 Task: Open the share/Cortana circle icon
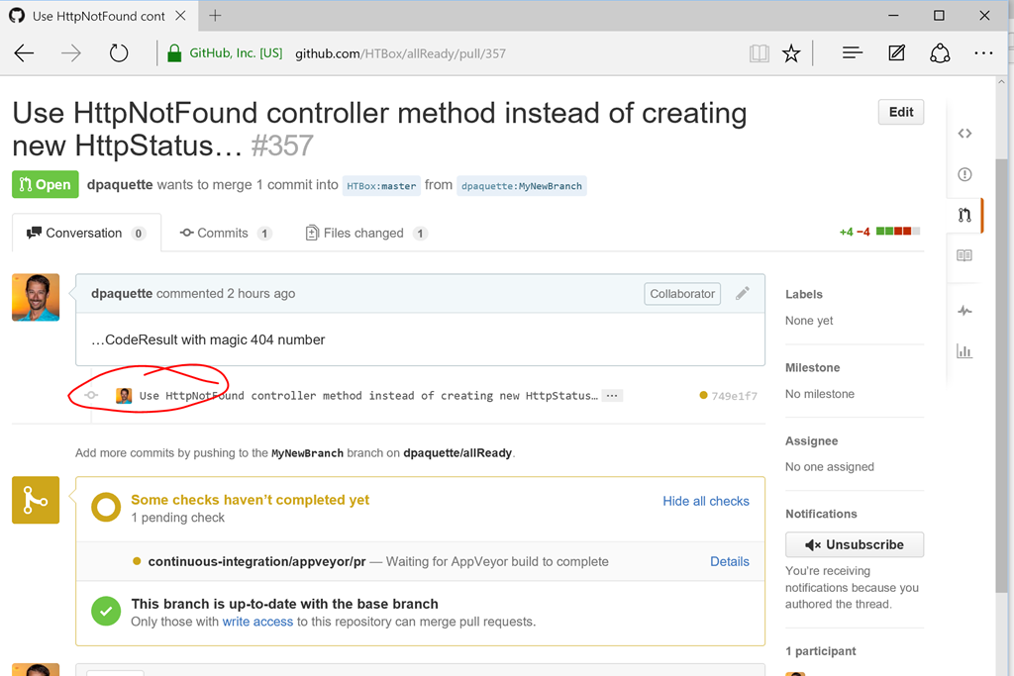click(940, 53)
